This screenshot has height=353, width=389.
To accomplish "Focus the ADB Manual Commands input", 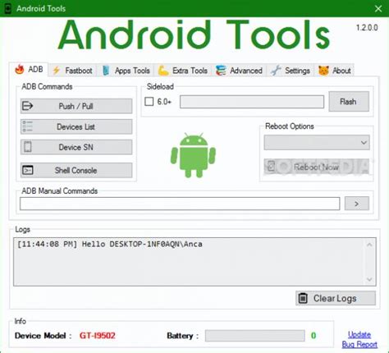I will click(180, 204).
